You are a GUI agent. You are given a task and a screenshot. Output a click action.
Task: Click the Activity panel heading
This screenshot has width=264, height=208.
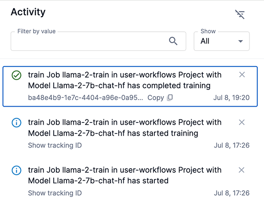[28, 13]
